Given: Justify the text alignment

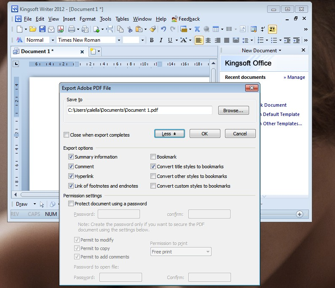Looking at the screenshot, I should tap(226, 40).
